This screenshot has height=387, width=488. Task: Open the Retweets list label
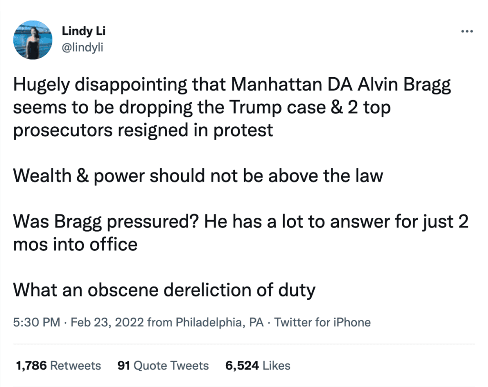tap(76, 366)
